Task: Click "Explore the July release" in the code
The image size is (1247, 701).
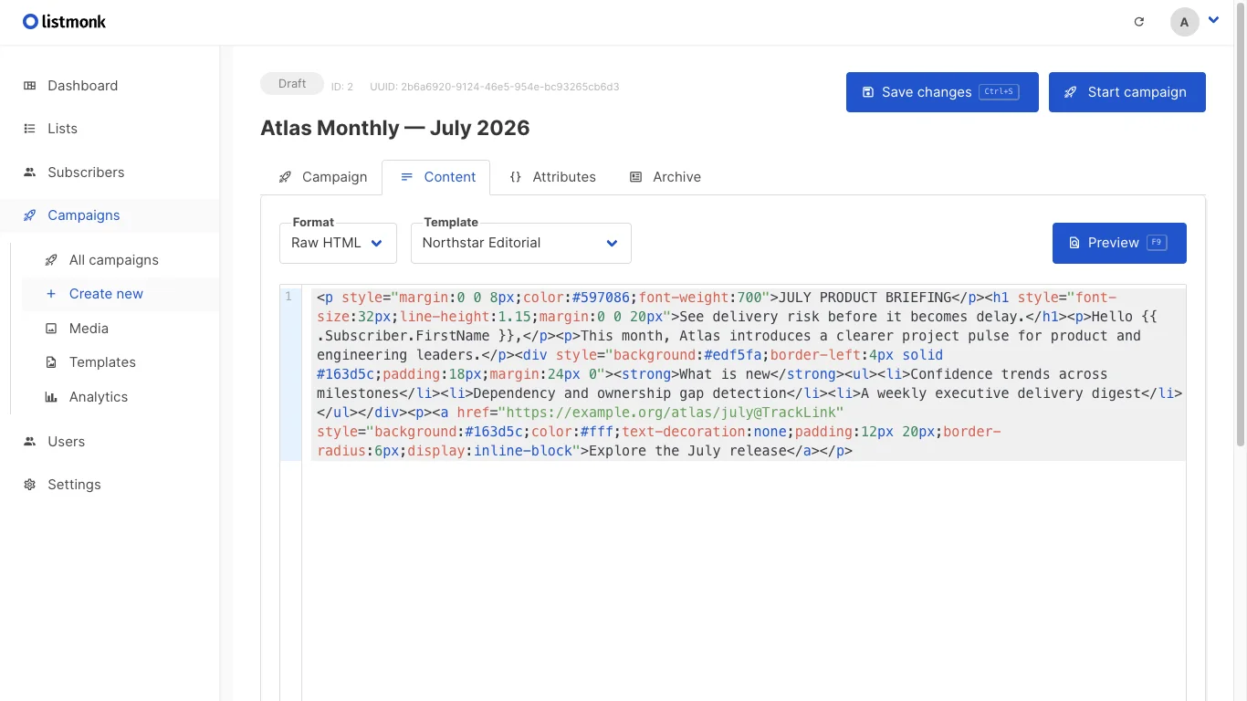Action: click(x=688, y=451)
